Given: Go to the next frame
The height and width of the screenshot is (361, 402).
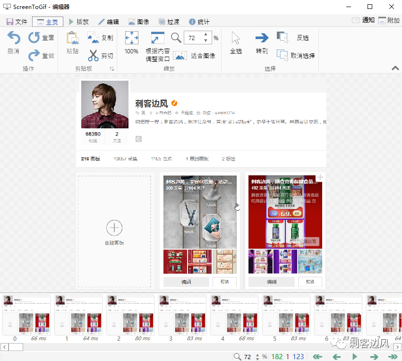Looking at the screenshot, I should tap(374, 357).
